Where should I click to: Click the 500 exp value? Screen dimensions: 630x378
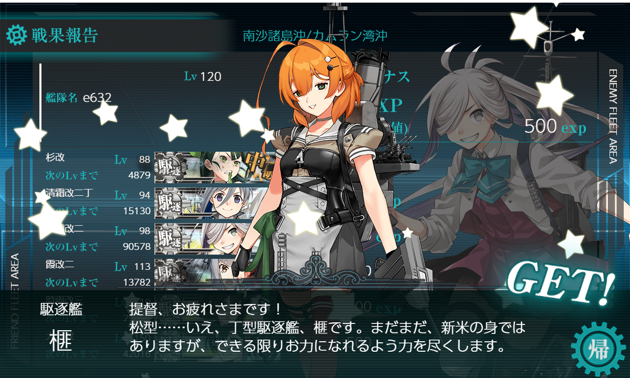coord(555,127)
